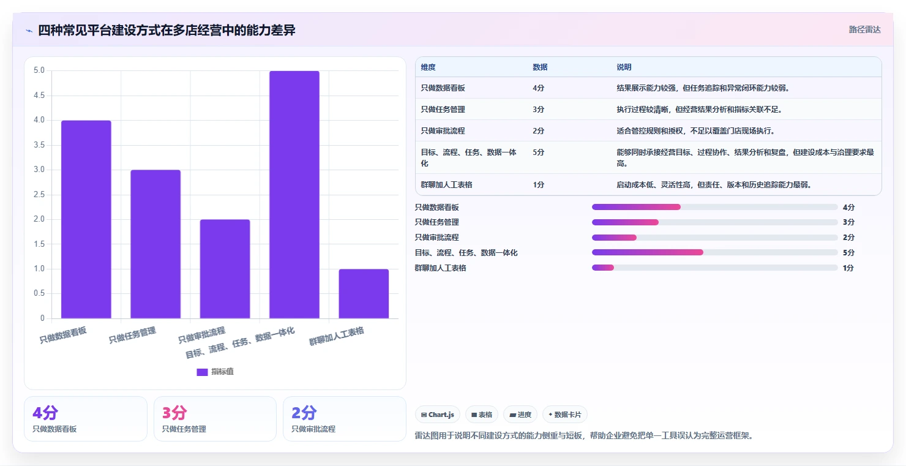Click the 只做数据看板 bar in the chart
The image size is (906, 466).
86,219
